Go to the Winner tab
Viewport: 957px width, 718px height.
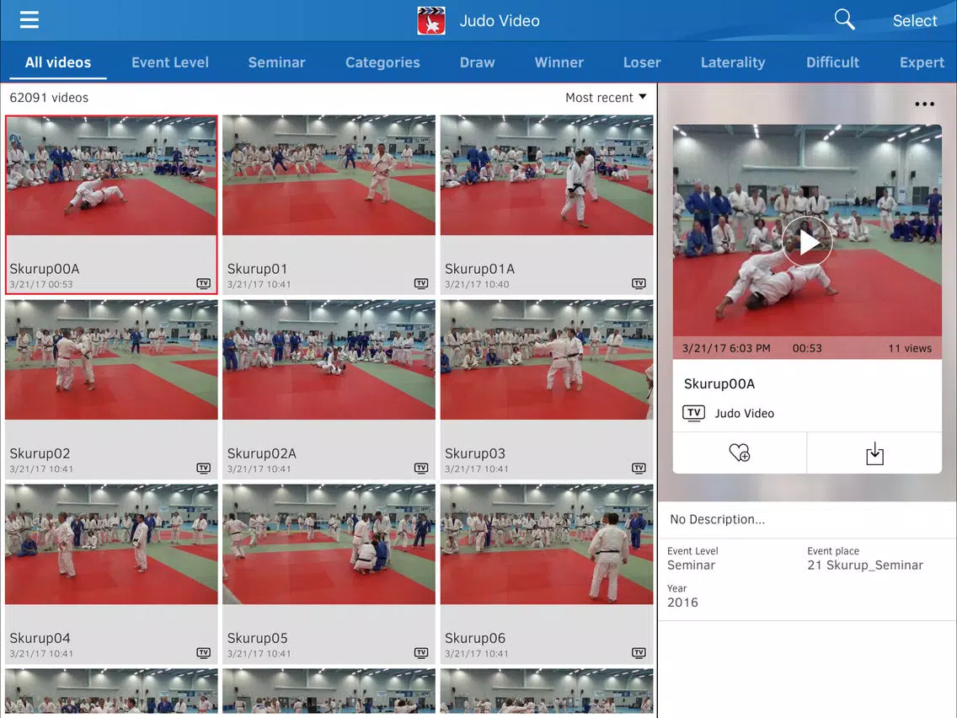(559, 62)
